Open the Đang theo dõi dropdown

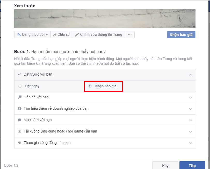pos(33,35)
